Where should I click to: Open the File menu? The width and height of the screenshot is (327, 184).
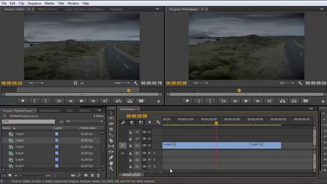[x=4, y=4]
